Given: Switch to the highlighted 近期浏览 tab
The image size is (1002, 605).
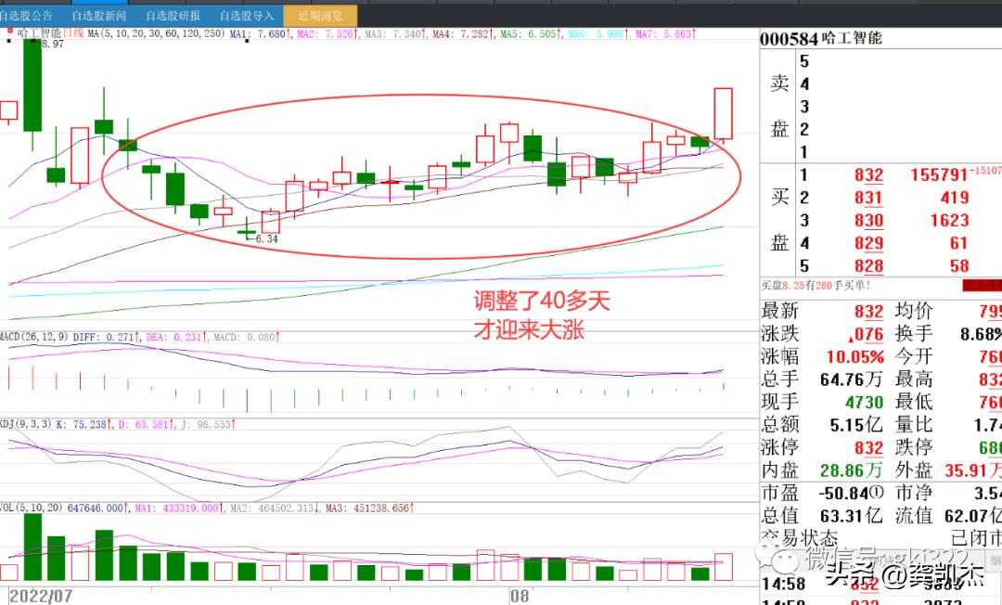Looking at the screenshot, I should pos(320,16).
